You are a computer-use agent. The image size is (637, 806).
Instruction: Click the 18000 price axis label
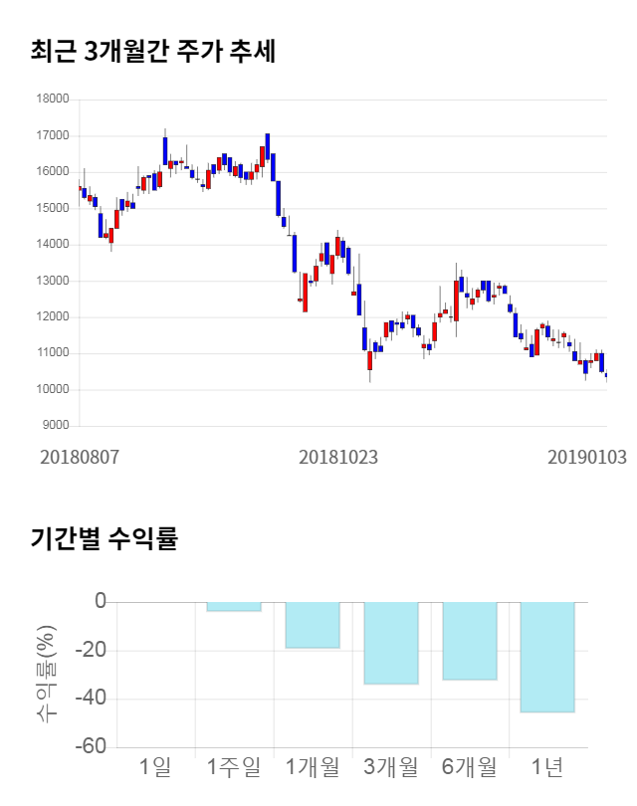coord(52,100)
